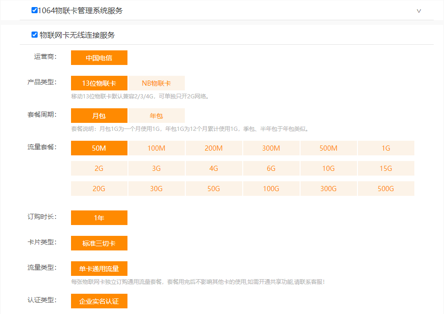Uncheck 1064物联卡管理系统服务 checkbox
Viewport: 444px width, 314px height.
[x=34, y=10]
